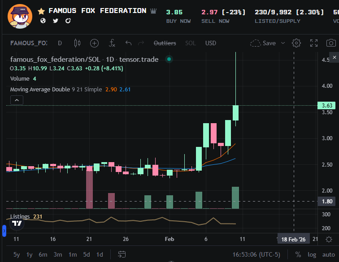Set range to 6m

click(43, 255)
